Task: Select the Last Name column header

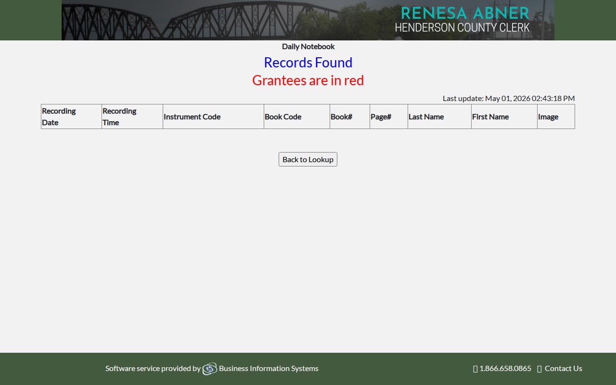Action: tap(439, 116)
